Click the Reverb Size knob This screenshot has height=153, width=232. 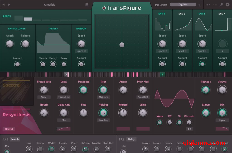[29, 149]
